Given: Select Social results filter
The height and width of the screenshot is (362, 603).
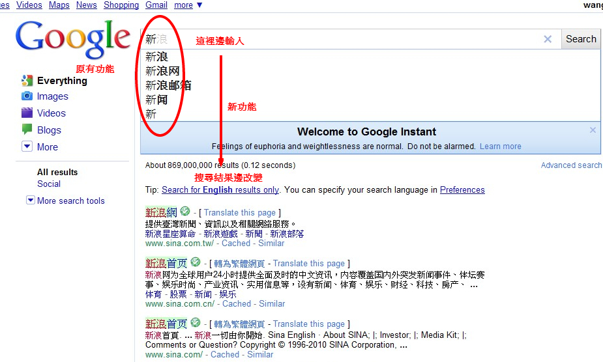Looking at the screenshot, I should coord(49,184).
